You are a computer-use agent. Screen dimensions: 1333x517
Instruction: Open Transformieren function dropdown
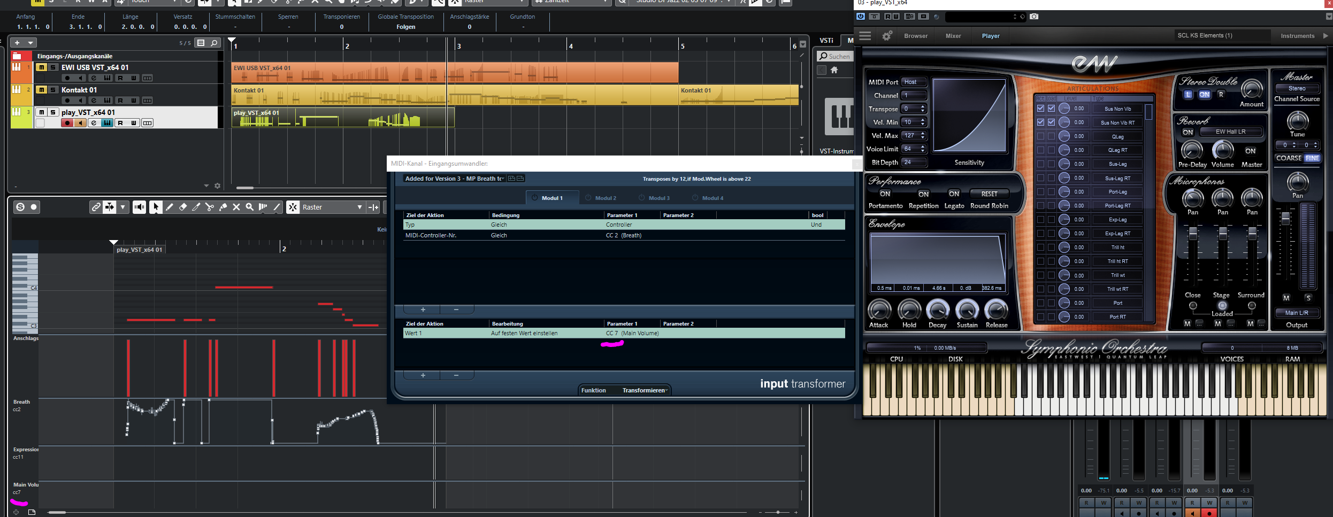pos(645,390)
